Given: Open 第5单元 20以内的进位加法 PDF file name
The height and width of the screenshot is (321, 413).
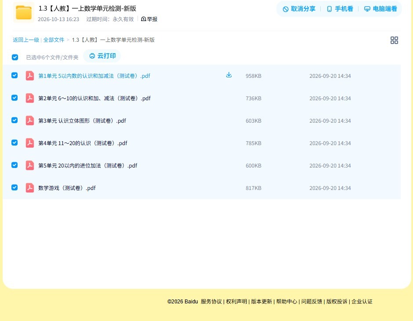Looking at the screenshot, I should tap(88, 165).
